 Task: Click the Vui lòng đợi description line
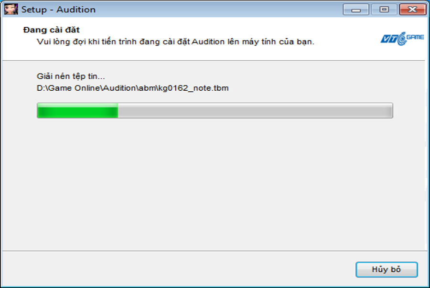[175, 42]
